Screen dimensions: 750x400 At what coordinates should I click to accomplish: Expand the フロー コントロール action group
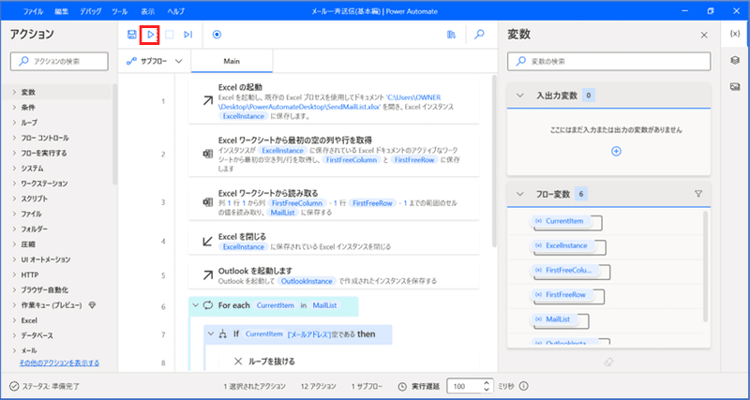click(15, 138)
